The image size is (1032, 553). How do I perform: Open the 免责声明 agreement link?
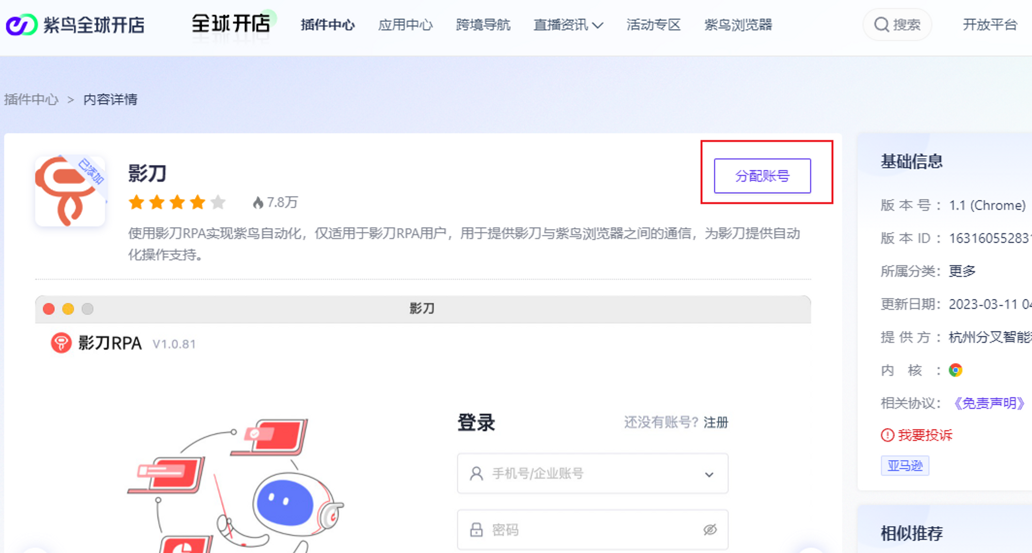tap(989, 403)
